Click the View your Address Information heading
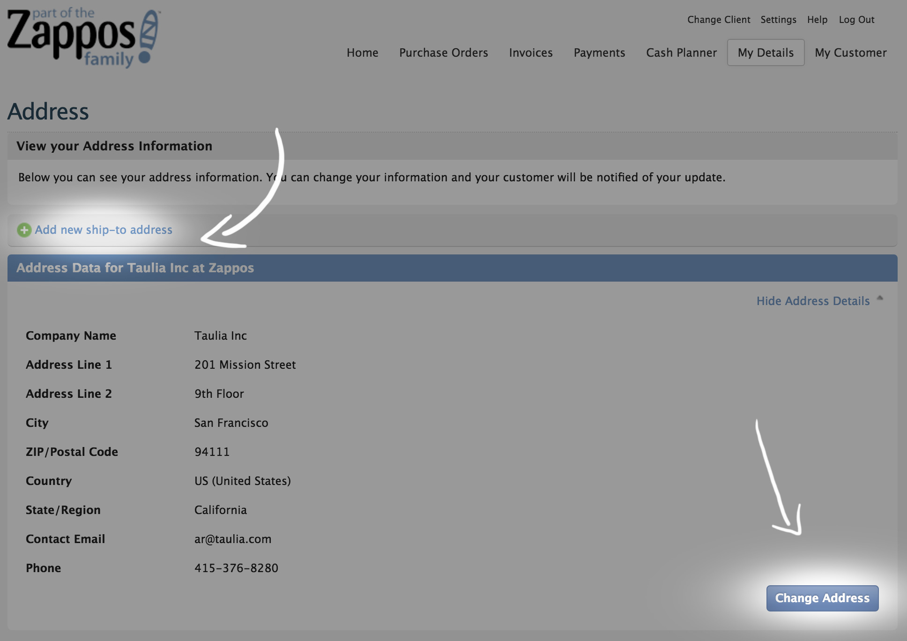This screenshot has width=907, height=641. click(114, 146)
